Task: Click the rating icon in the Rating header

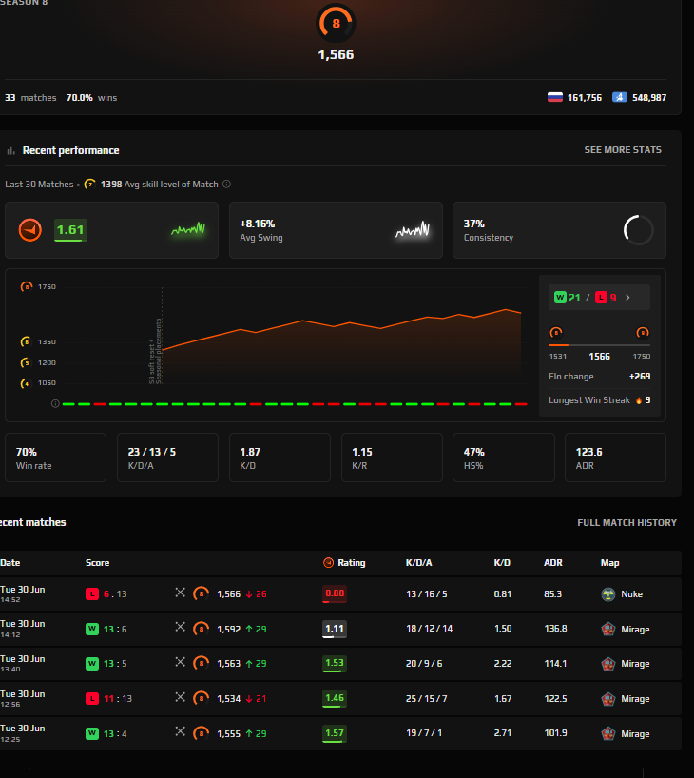Action: [328, 563]
